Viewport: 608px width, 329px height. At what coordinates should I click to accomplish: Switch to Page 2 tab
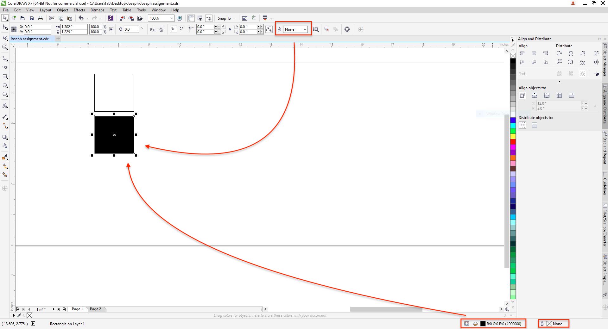pos(96,309)
